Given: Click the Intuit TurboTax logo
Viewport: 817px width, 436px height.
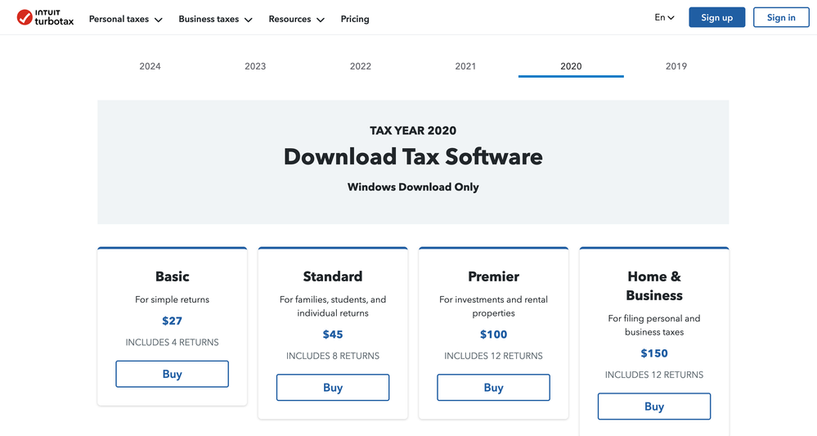Looking at the screenshot, I should tap(45, 18).
